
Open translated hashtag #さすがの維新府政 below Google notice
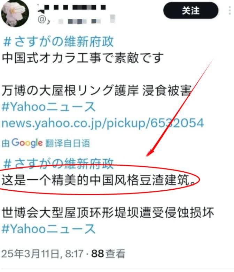click(x=58, y=164)
